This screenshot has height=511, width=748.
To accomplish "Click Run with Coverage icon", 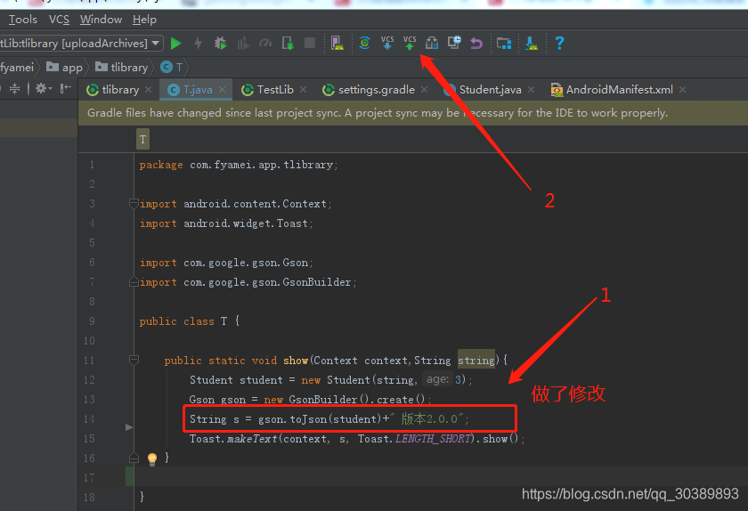I will pyautogui.click(x=243, y=44).
